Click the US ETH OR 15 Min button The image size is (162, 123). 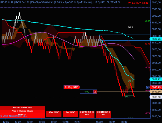pyautogui.click(x=87, y=114)
